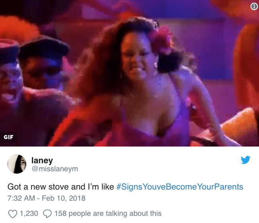The width and height of the screenshot is (259, 223).
Task: Like the tweet with the heart icon
Action: 13,214
